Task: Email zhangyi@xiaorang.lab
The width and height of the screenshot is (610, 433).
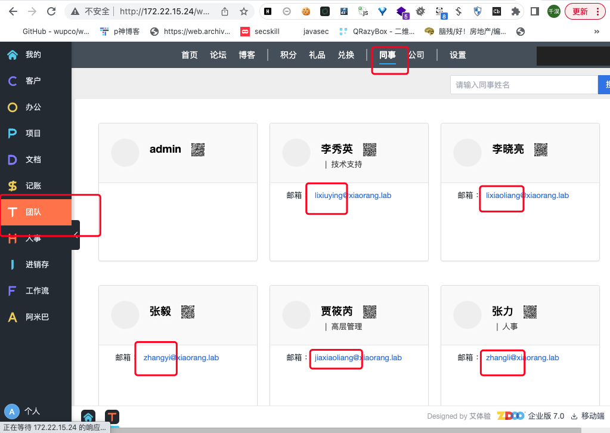Action: click(181, 358)
